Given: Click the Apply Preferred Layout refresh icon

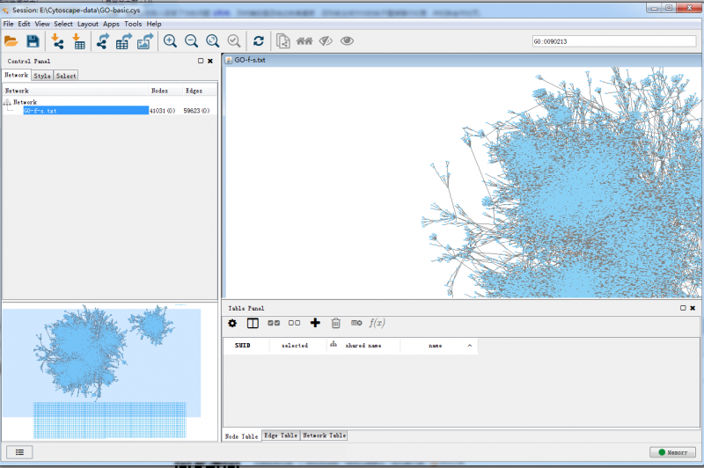Looking at the screenshot, I should click(x=258, y=41).
